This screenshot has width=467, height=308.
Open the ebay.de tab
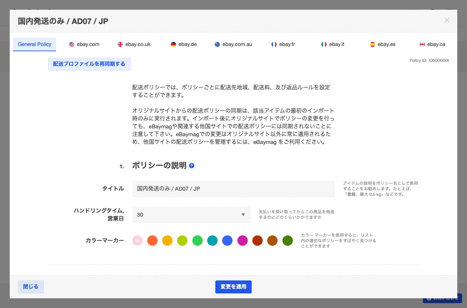[184, 44]
